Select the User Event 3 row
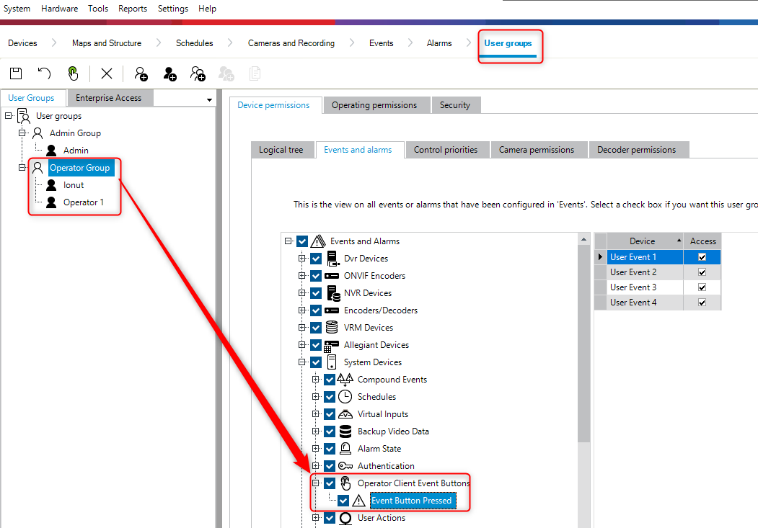This screenshot has height=528, width=758. pyautogui.click(x=633, y=287)
